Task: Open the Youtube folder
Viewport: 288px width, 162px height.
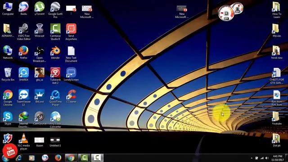Action: click(x=277, y=118)
